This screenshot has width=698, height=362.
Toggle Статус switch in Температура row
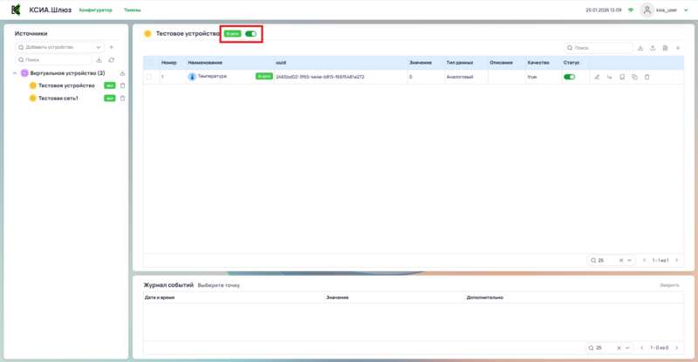click(x=570, y=77)
